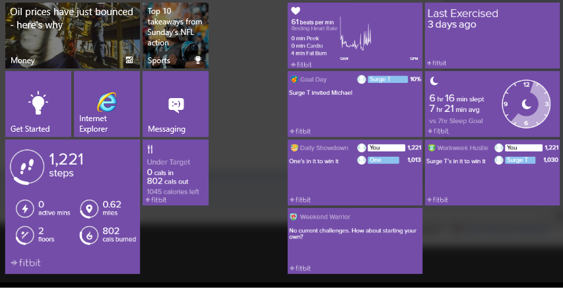This screenshot has height=289, width=563.
Task: Click the 1,030 score for Surge T
Action: [x=551, y=160]
